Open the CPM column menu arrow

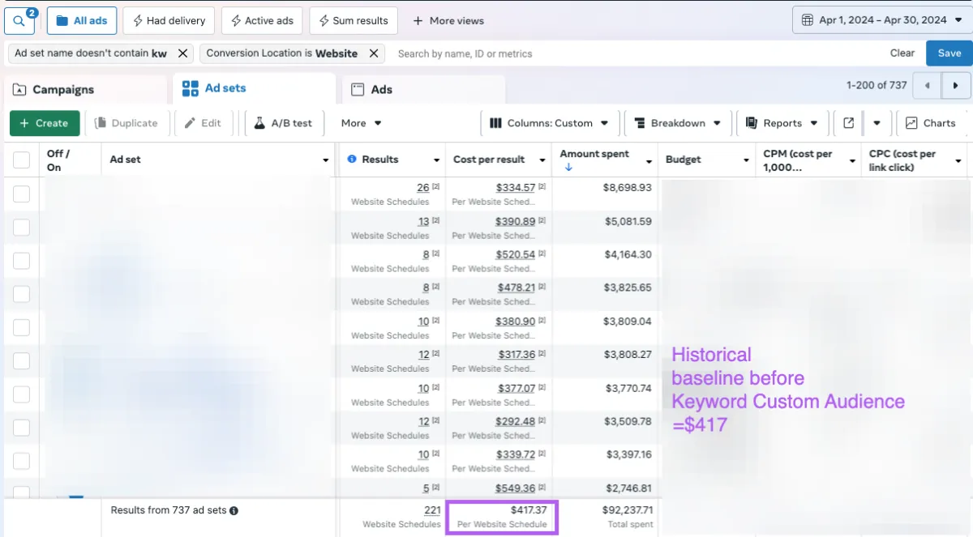click(852, 160)
